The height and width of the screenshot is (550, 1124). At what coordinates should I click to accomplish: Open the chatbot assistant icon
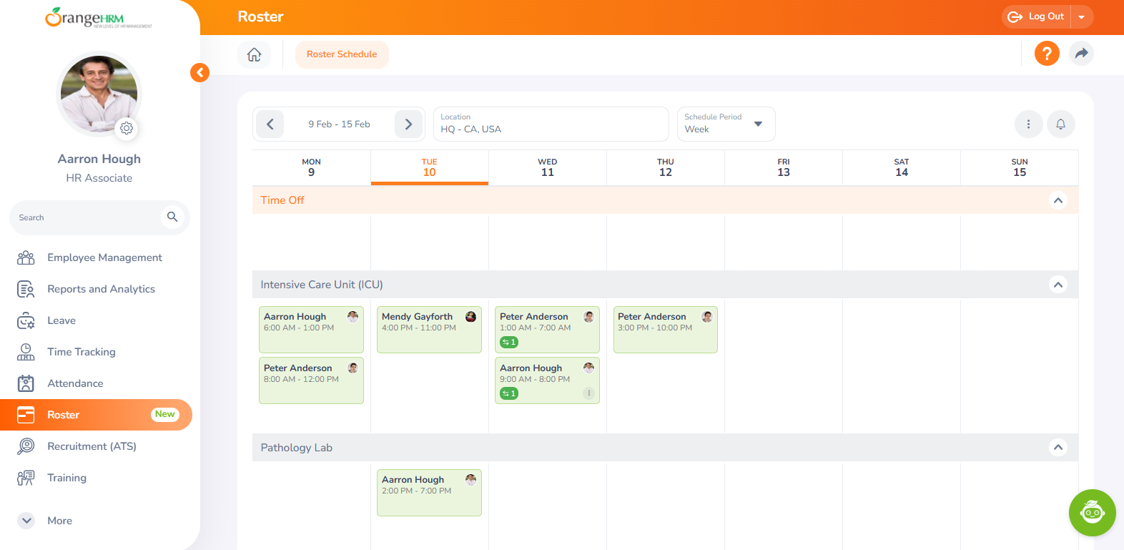pos(1092,512)
